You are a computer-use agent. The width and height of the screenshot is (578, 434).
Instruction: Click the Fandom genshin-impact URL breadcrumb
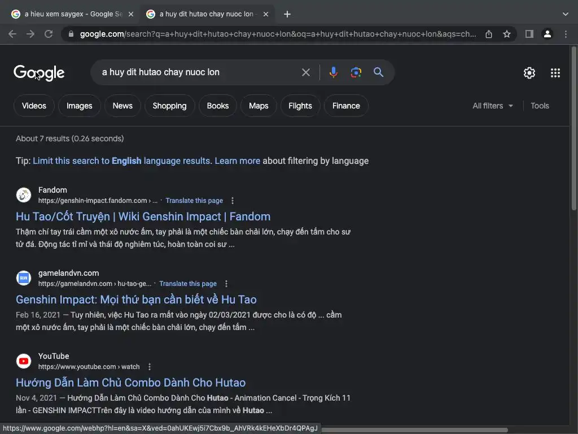pyautogui.click(x=98, y=201)
